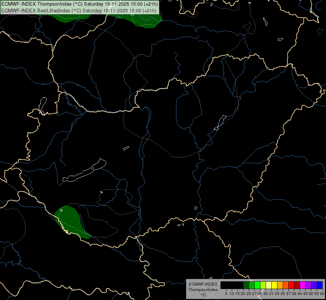Pick the purple 45–50 legend swatch
The height and width of the screenshot is (300, 326).
[x=308, y=285]
